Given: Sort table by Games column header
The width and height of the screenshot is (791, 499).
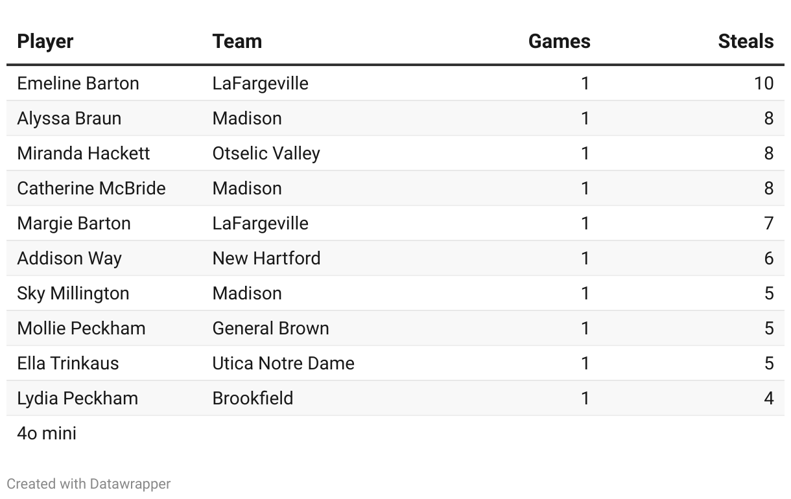Looking at the screenshot, I should point(559,41).
